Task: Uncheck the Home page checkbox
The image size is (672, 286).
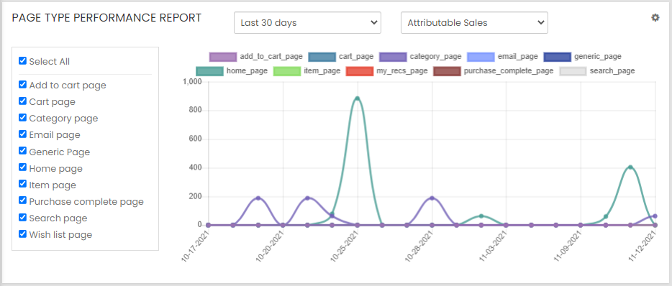Action: tap(23, 167)
